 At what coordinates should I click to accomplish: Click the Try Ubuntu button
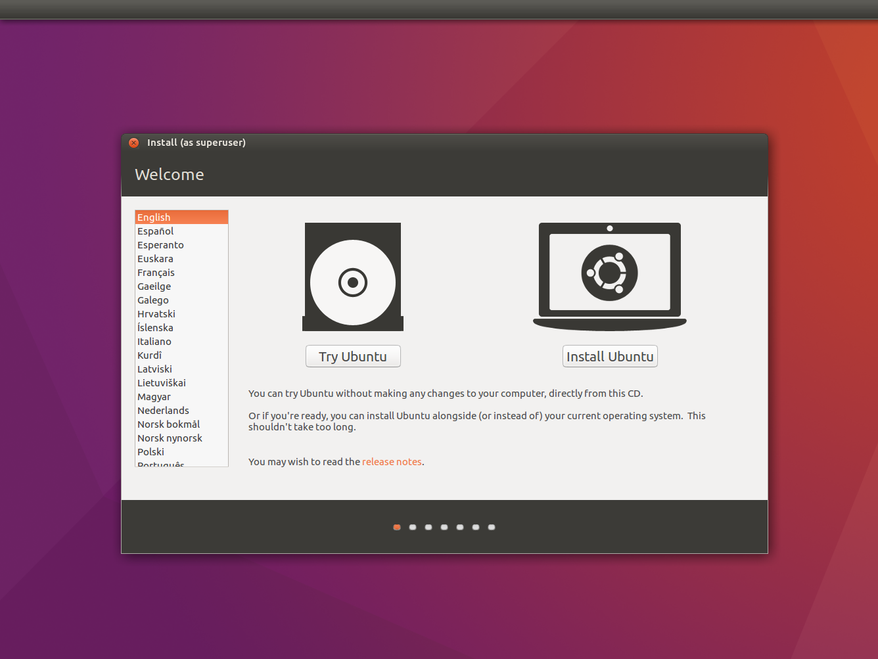pos(353,356)
